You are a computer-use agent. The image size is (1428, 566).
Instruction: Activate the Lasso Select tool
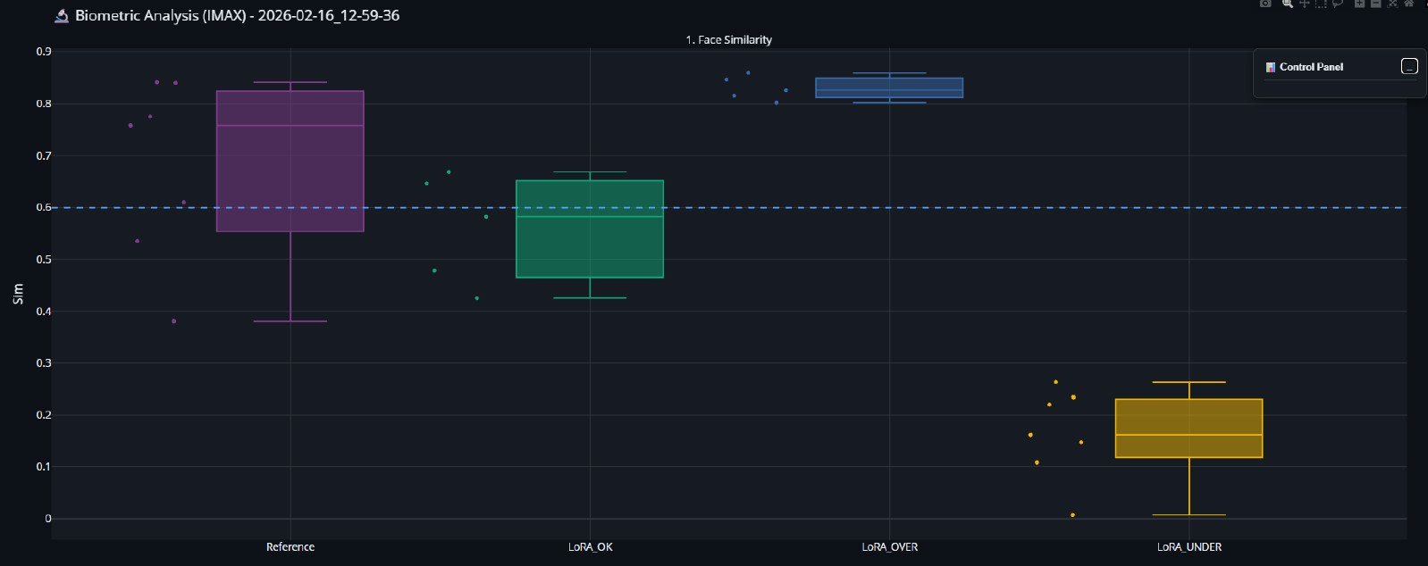1338,4
